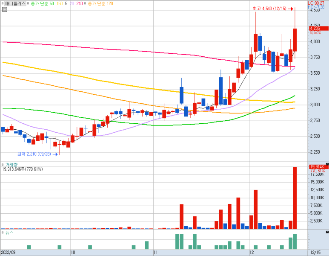Select the 거래량 panel title
This screenshot has height=256, width=329.
[11, 165]
